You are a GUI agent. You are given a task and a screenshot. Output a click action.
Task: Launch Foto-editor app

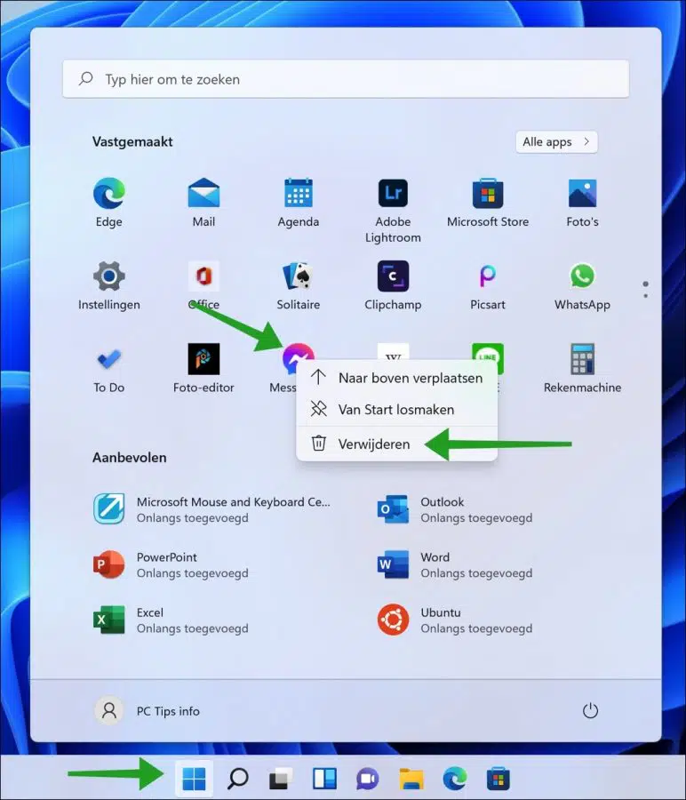pos(203,368)
